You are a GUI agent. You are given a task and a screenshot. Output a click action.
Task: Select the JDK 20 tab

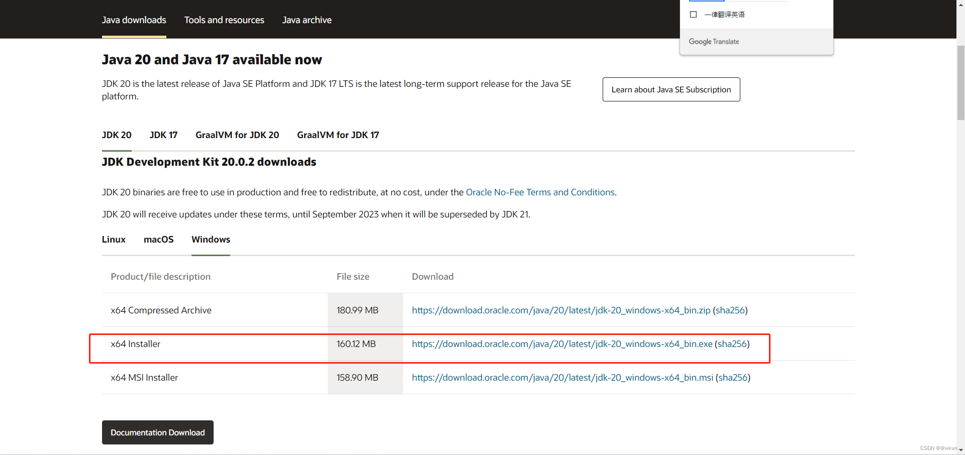[x=117, y=135]
